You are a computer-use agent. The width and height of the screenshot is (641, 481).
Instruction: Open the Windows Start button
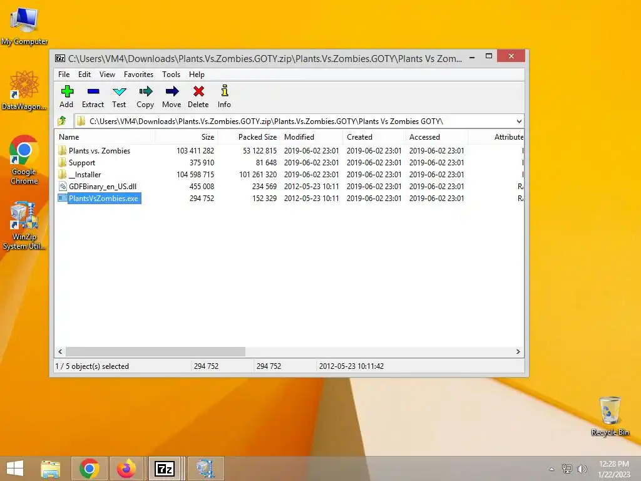[15, 468]
